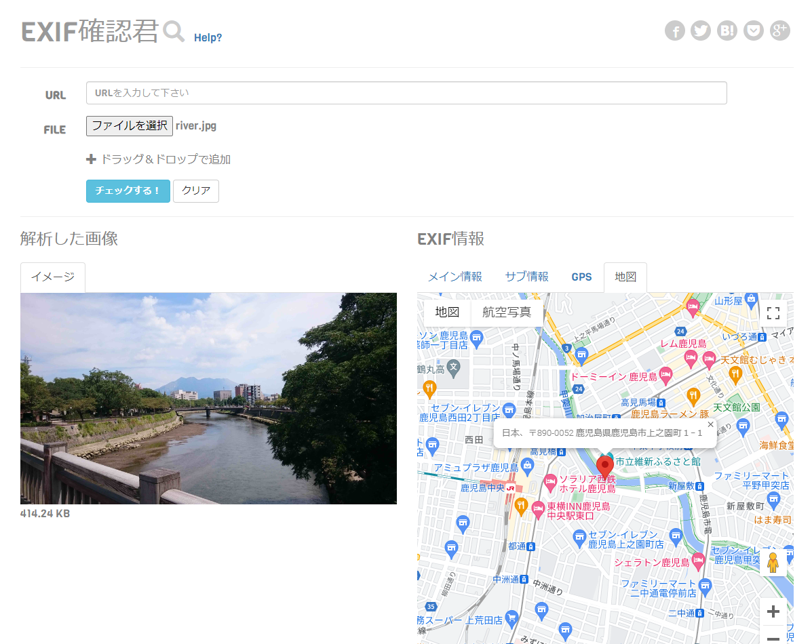Image resolution: width=812 pixels, height=644 pixels.
Task: Share the page on Facebook
Action: click(675, 31)
